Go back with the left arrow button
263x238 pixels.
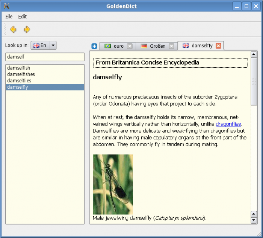[13, 29]
